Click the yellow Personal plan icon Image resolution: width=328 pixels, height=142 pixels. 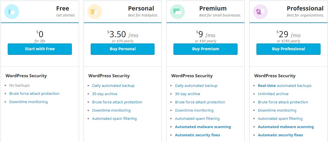pos(95,12)
